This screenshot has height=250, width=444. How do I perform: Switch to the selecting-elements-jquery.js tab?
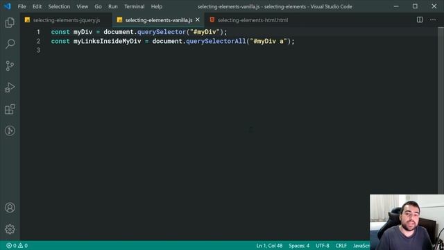(67, 20)
